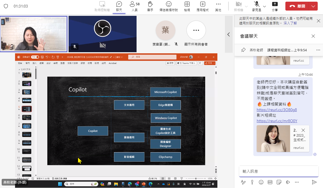The height and width of the screenshot is (188, 323).
Task: Open 其他 more actions menu
Action: [x=218, y=6]
